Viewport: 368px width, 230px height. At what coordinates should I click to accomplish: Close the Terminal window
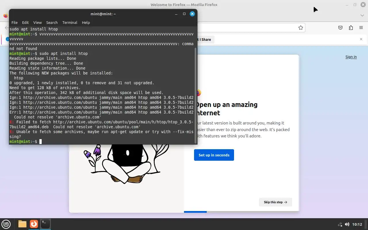tap(192, 14)
